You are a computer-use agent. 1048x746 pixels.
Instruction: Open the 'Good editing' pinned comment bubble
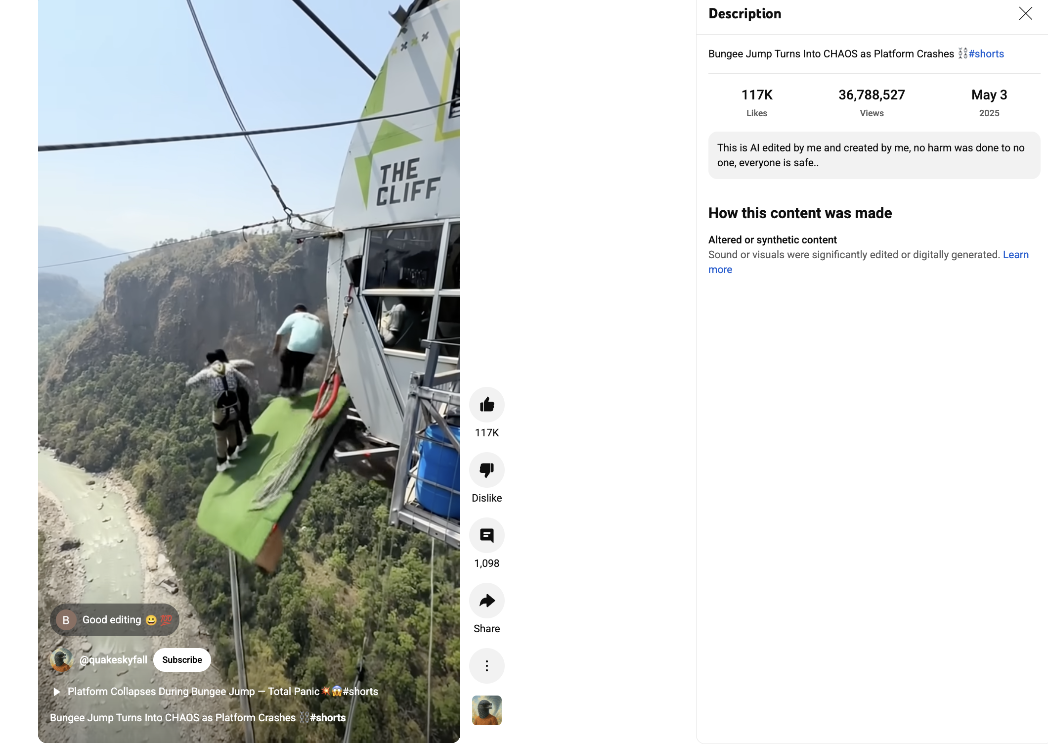click(x=115, y=620)
